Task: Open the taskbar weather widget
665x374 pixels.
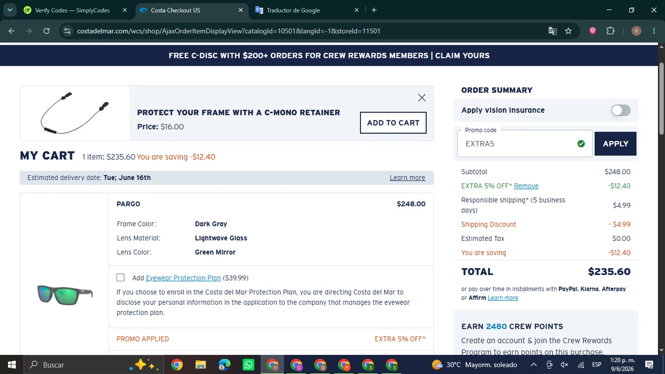Action: pos(474,365)
